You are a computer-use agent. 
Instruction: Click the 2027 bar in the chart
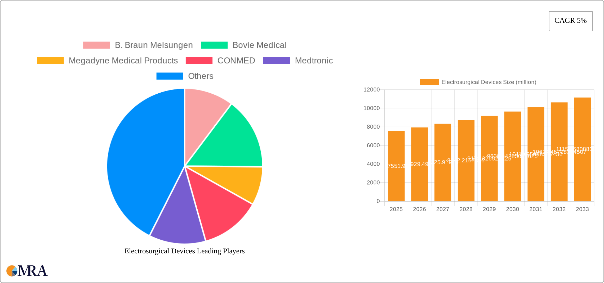[x=443, y=162]
